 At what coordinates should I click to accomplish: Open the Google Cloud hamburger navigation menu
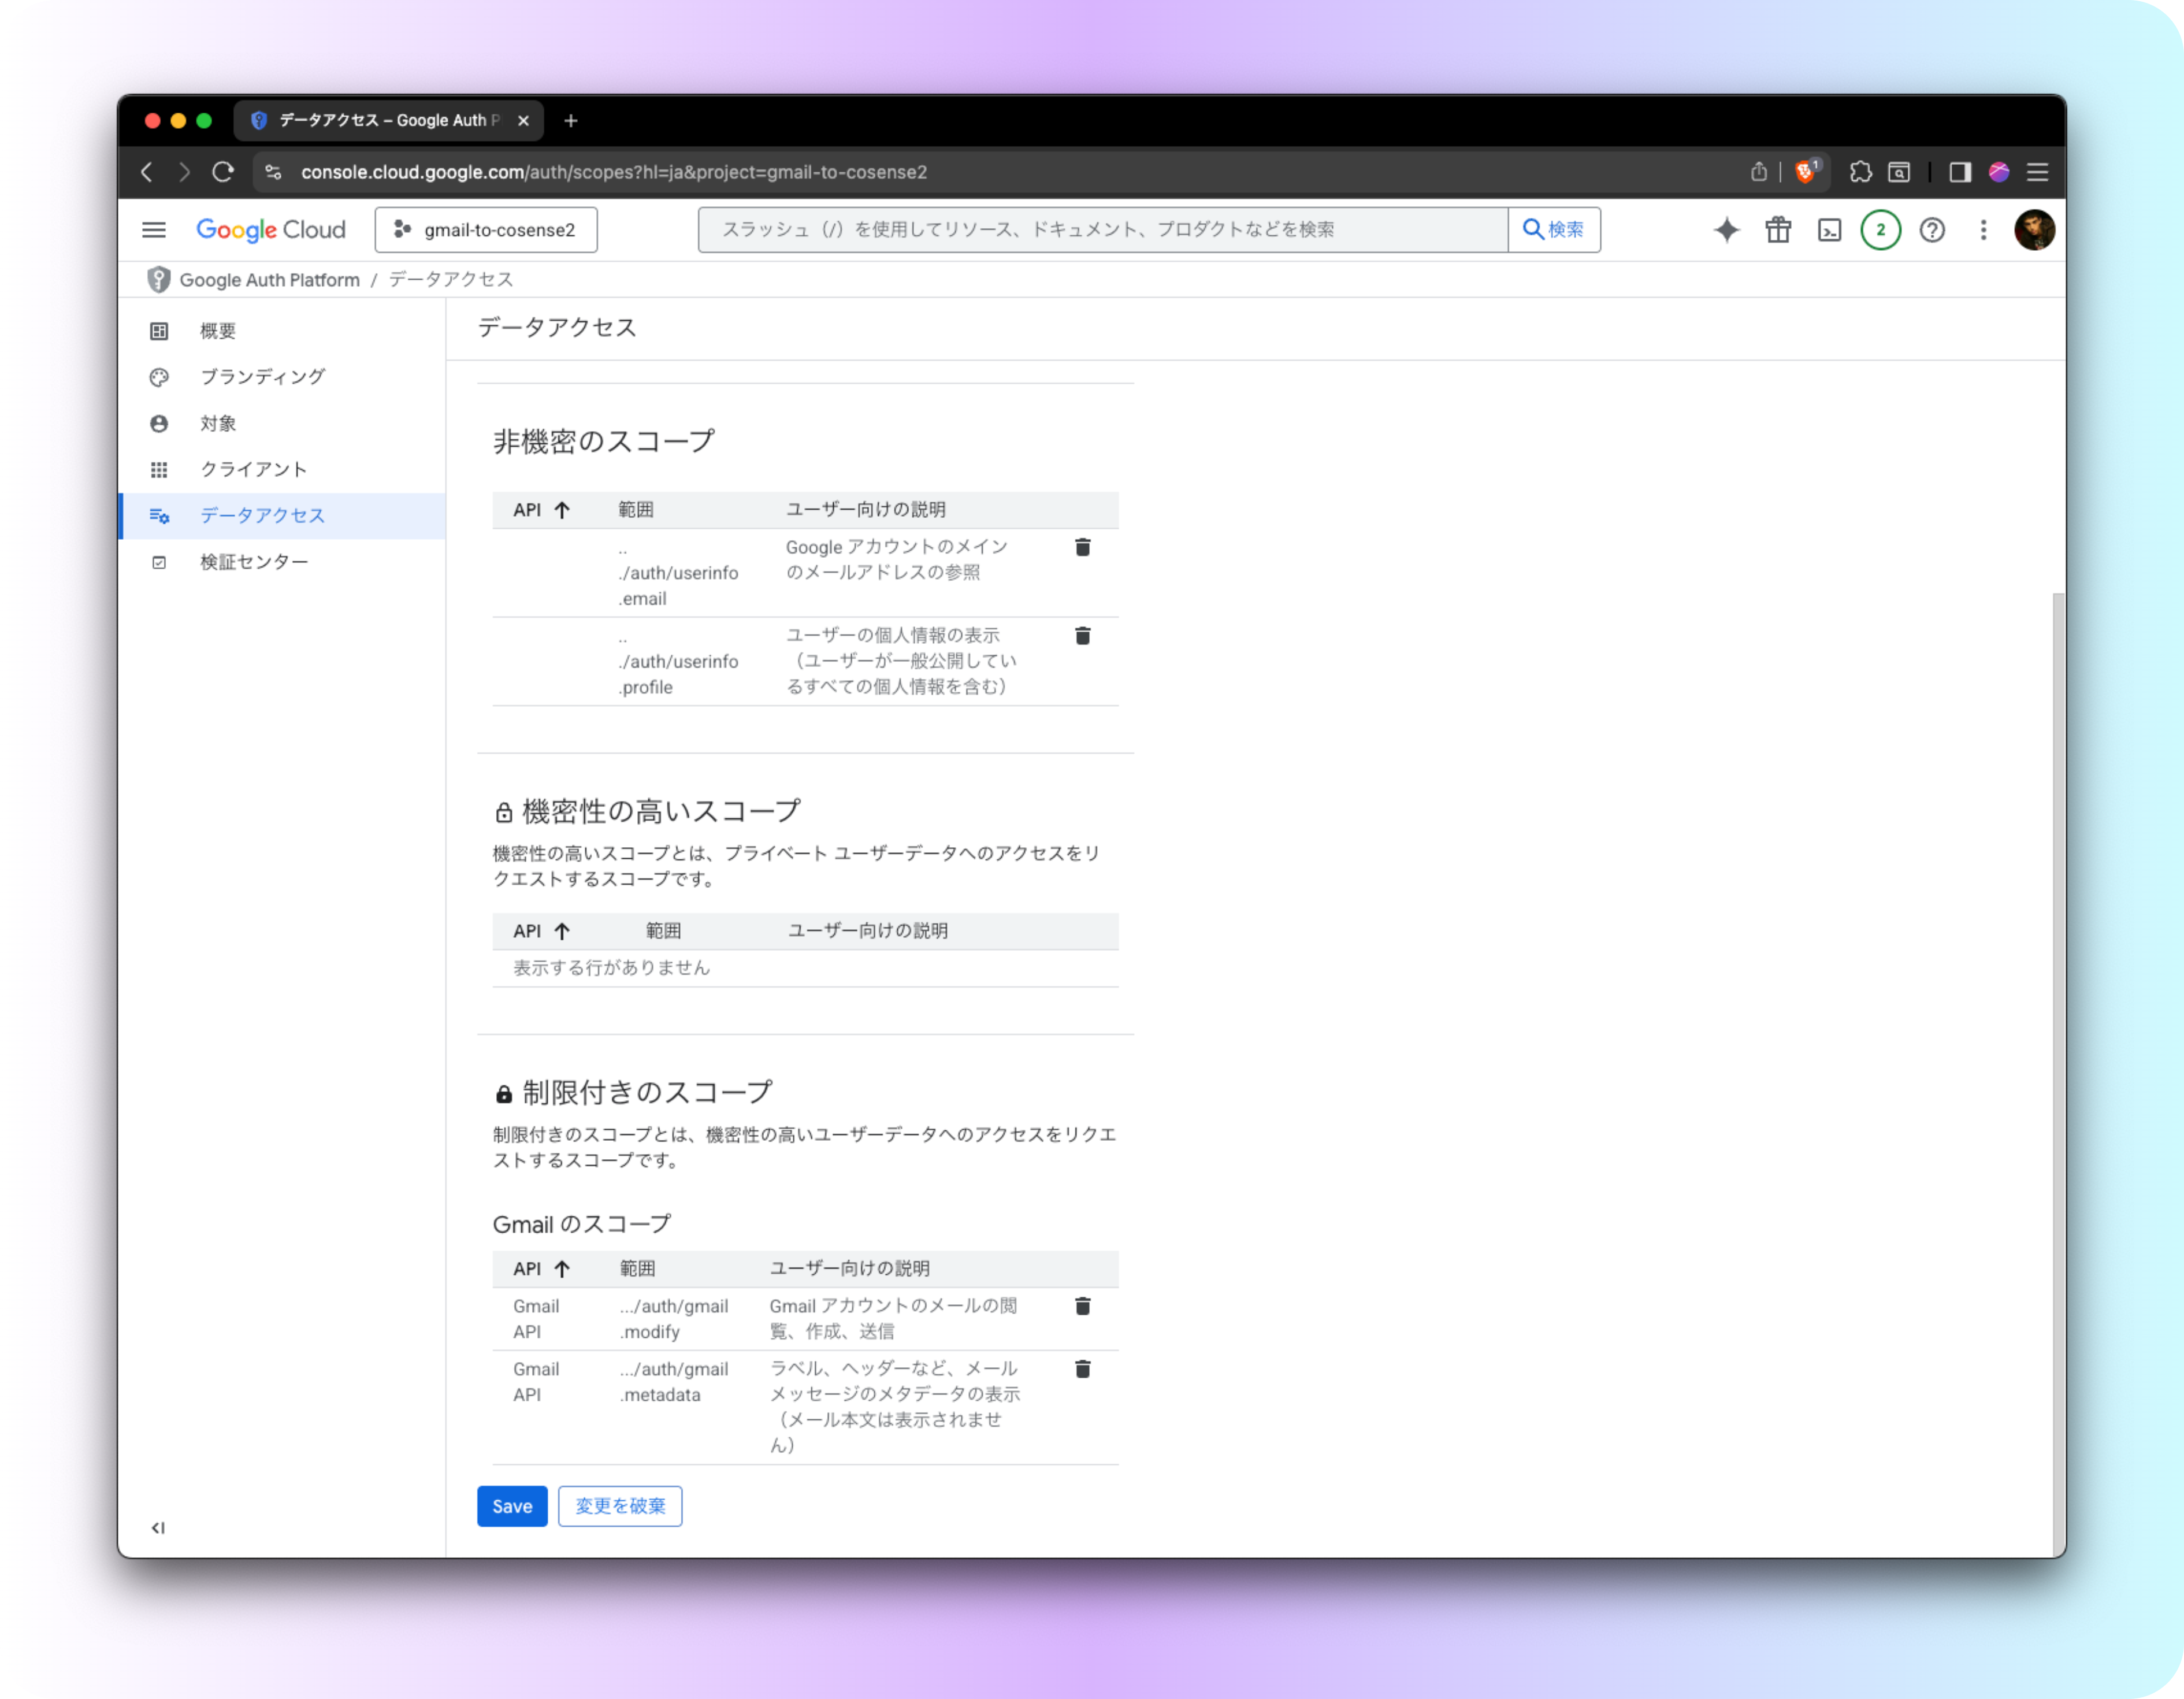tap(153, 230)
